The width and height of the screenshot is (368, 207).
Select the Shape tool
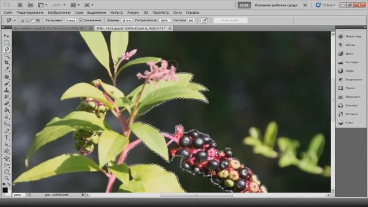point(6,151)
